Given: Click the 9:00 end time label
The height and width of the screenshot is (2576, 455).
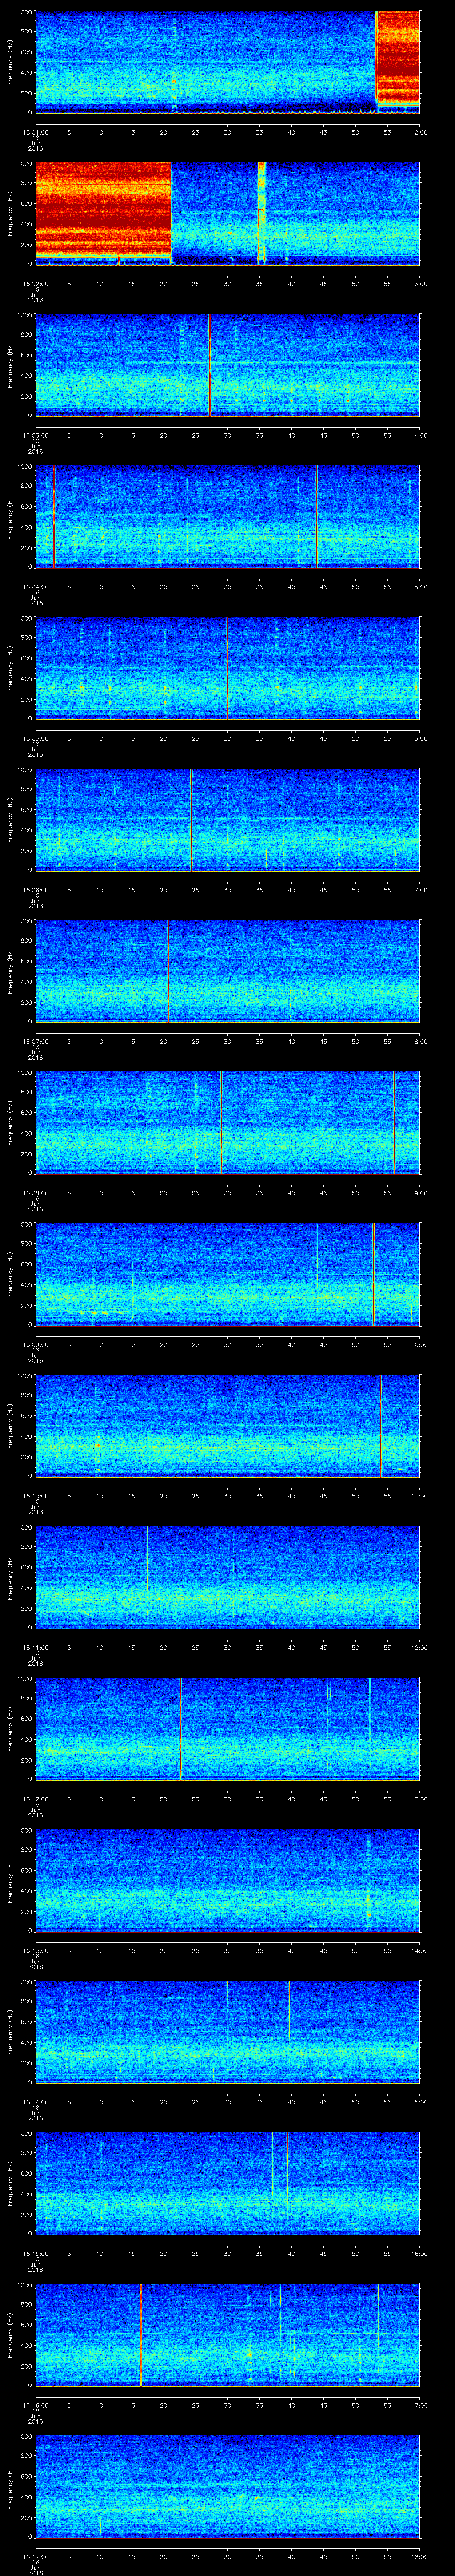Looking at the screenshot, I should click(x=420, y=1193).
